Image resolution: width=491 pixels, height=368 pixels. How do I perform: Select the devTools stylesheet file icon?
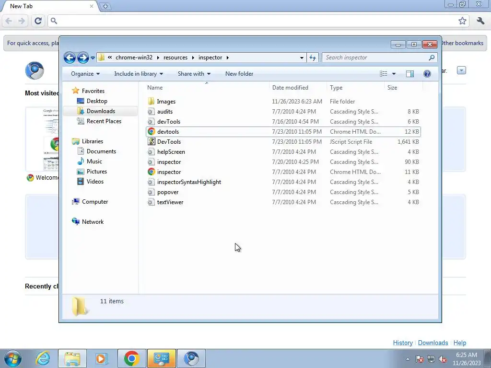point(151,121)
